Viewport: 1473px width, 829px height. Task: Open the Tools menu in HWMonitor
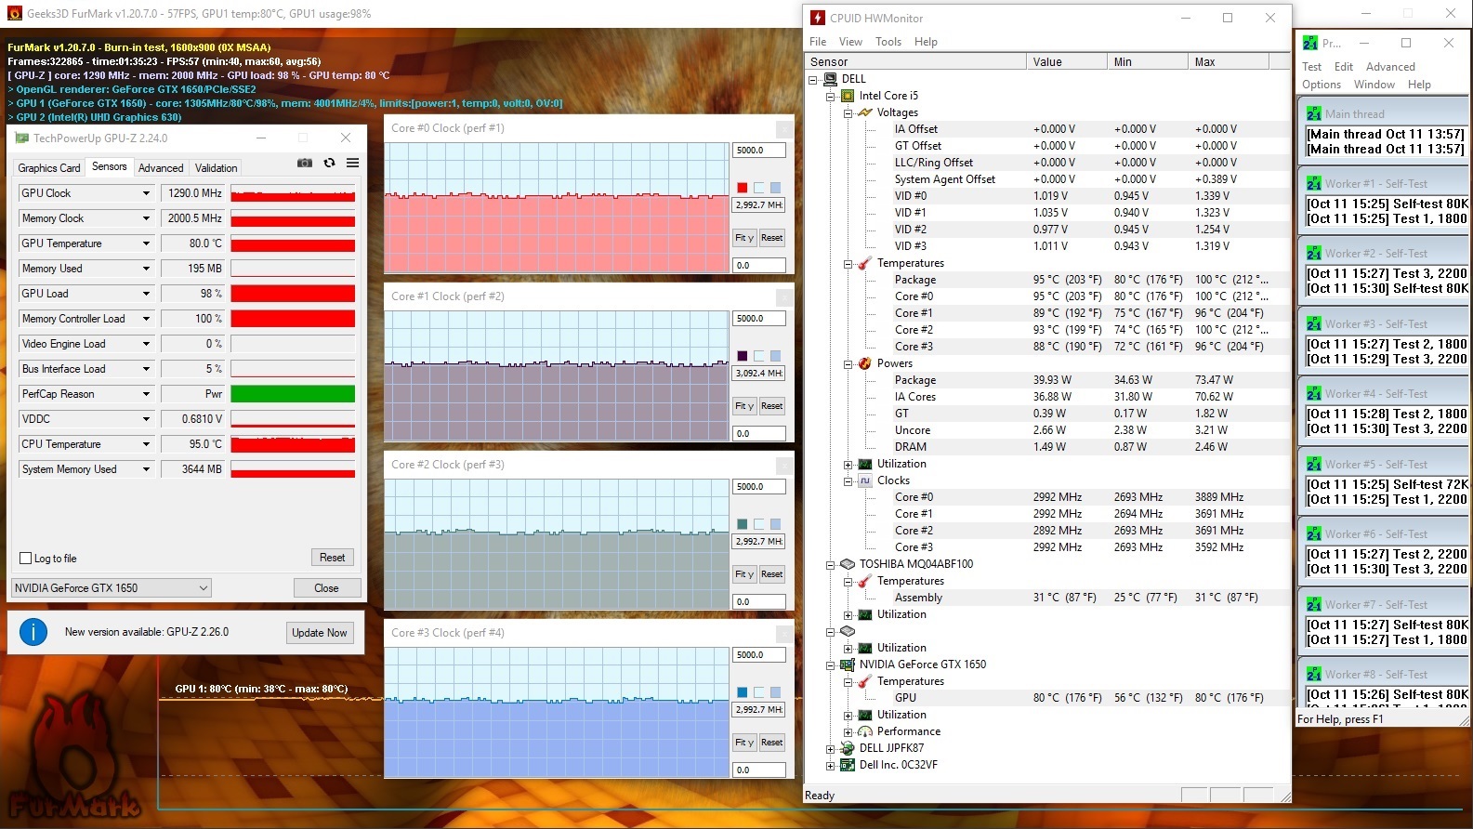tap(888, 42)
